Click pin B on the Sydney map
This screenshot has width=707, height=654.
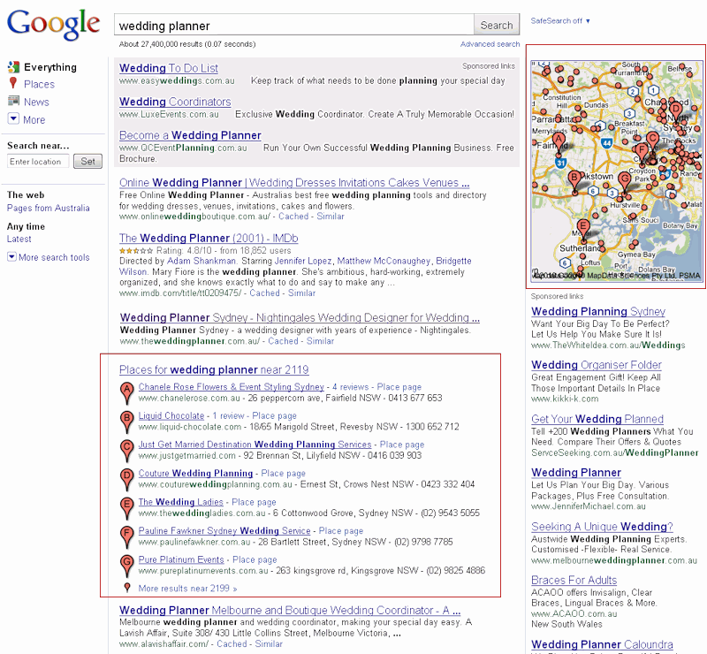click(x=574, y=181)
